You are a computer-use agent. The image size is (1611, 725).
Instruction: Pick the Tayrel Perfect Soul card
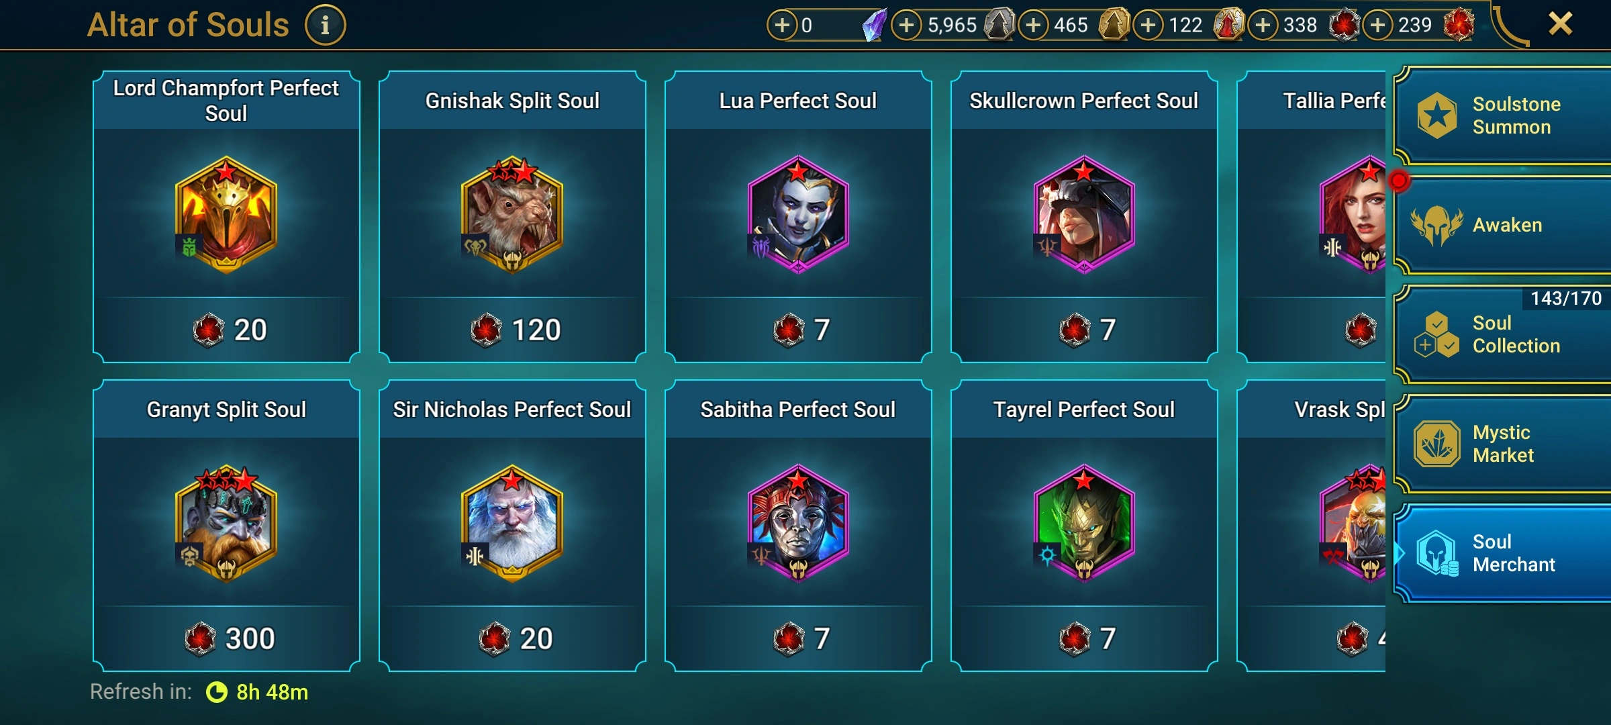[x=1084, y=526]
